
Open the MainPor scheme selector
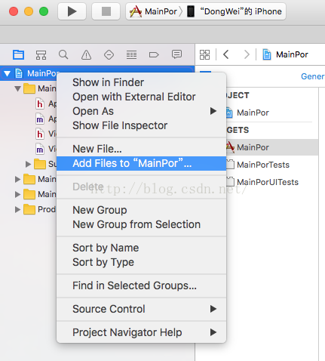pyautogui.click(x=154, y=11)
